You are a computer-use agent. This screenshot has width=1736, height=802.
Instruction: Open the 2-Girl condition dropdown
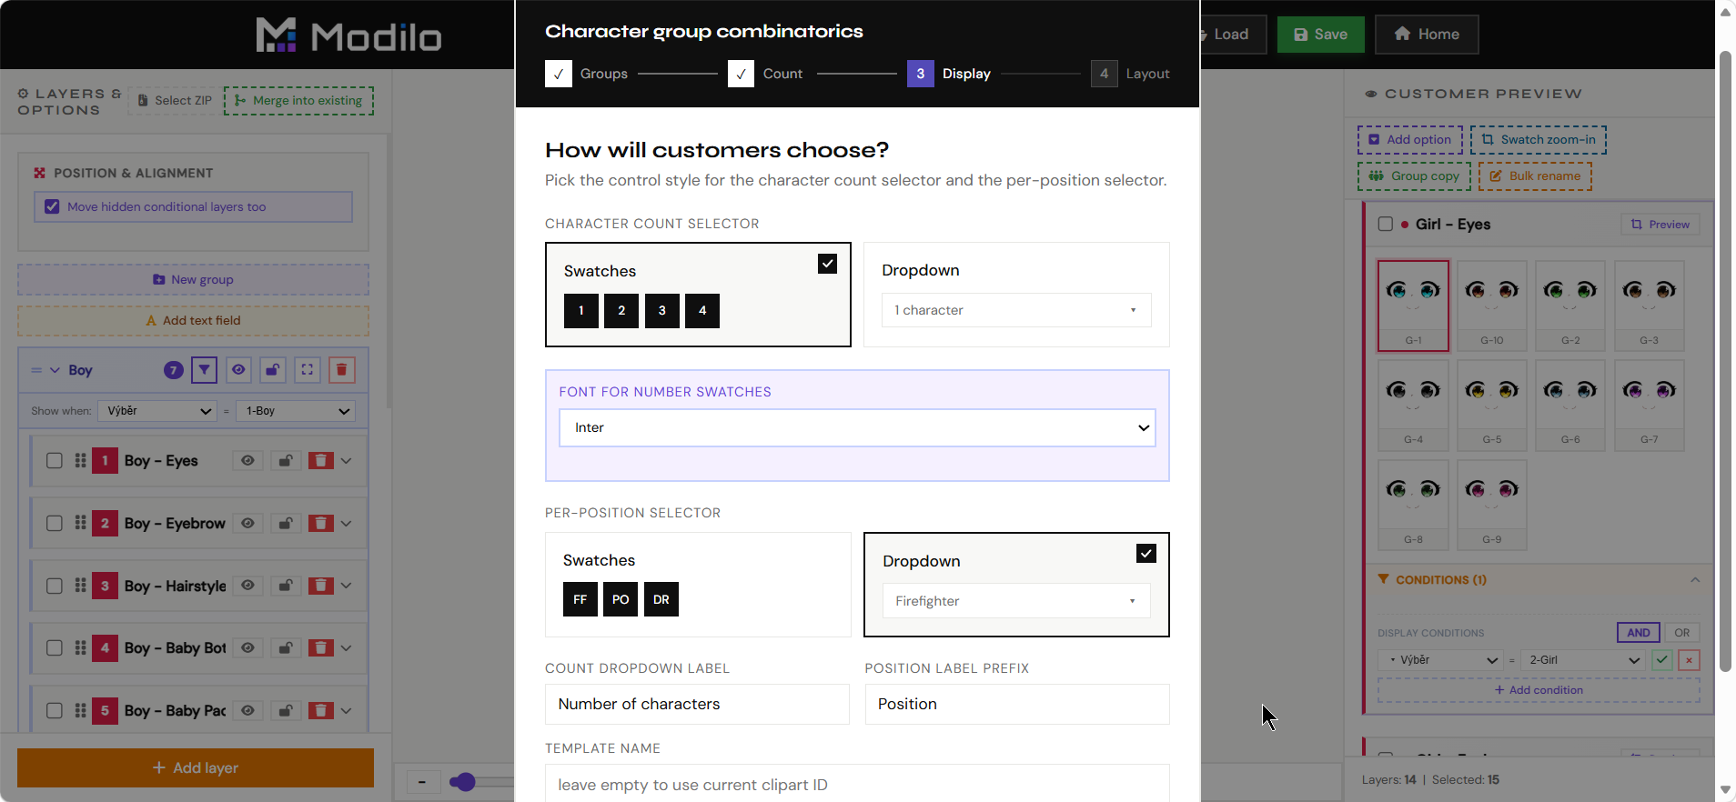pyautogui.click(x=1584, y=660)
